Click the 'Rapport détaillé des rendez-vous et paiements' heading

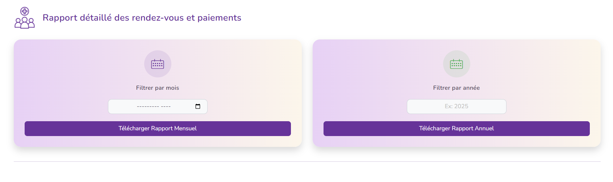142,18
